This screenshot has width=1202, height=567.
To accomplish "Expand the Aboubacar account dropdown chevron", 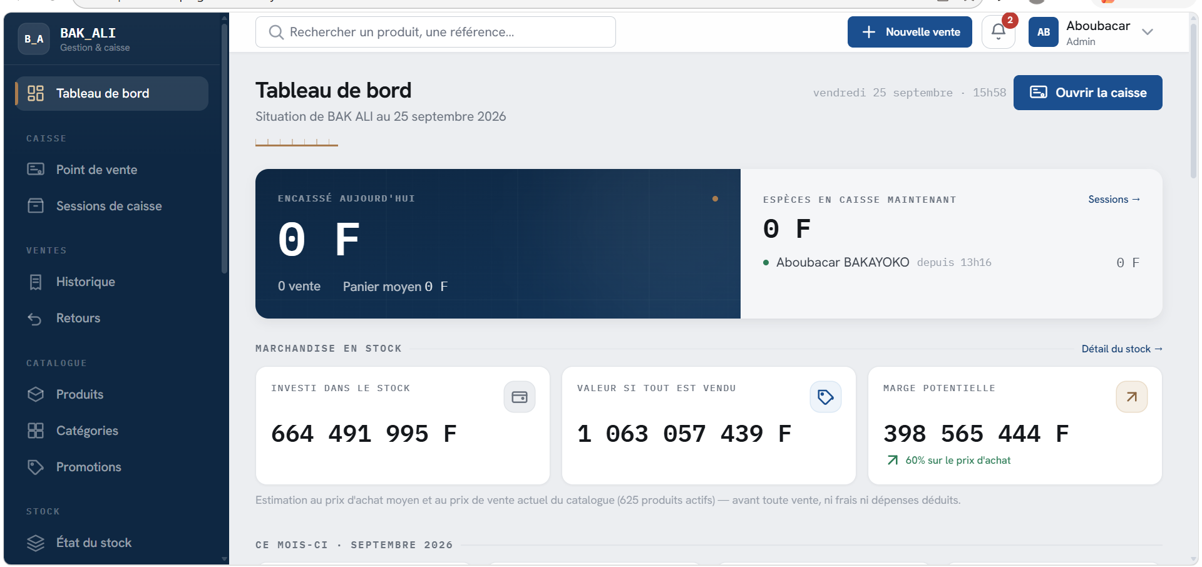I will (x=1148, y=32).
